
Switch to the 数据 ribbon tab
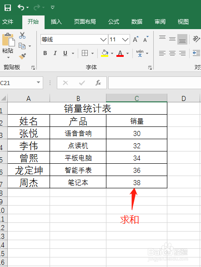pyautogui.click(x=137, y=22)
